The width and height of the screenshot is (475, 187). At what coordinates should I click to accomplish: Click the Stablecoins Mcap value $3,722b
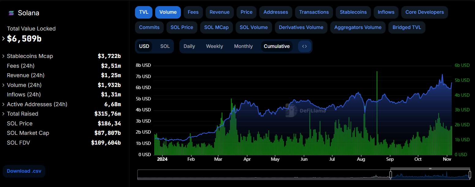(109, 56)
